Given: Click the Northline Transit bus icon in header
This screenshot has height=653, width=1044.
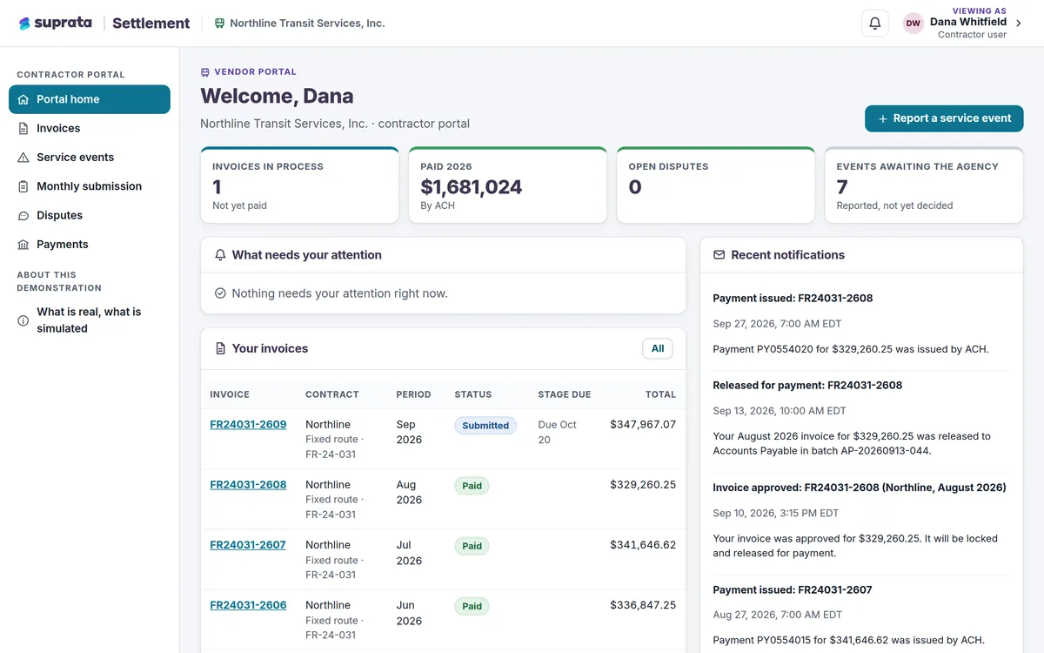Looking at the screenshot, I should click(219, 24).
